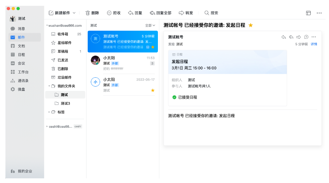Reply using the 回复 toolbar button
This screenshot has height=183, width=329.
[135, 13]
